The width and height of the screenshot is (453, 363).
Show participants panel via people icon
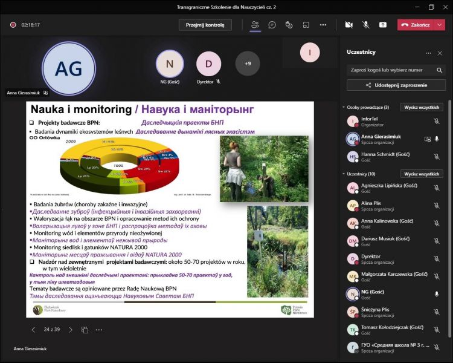(x=255, y=25)
